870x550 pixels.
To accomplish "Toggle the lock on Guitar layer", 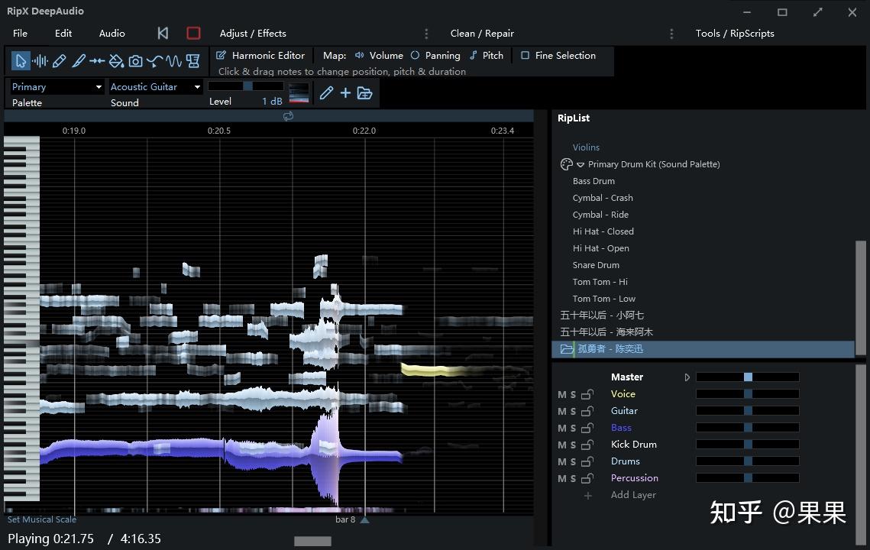I will click(x=587, y=412).
